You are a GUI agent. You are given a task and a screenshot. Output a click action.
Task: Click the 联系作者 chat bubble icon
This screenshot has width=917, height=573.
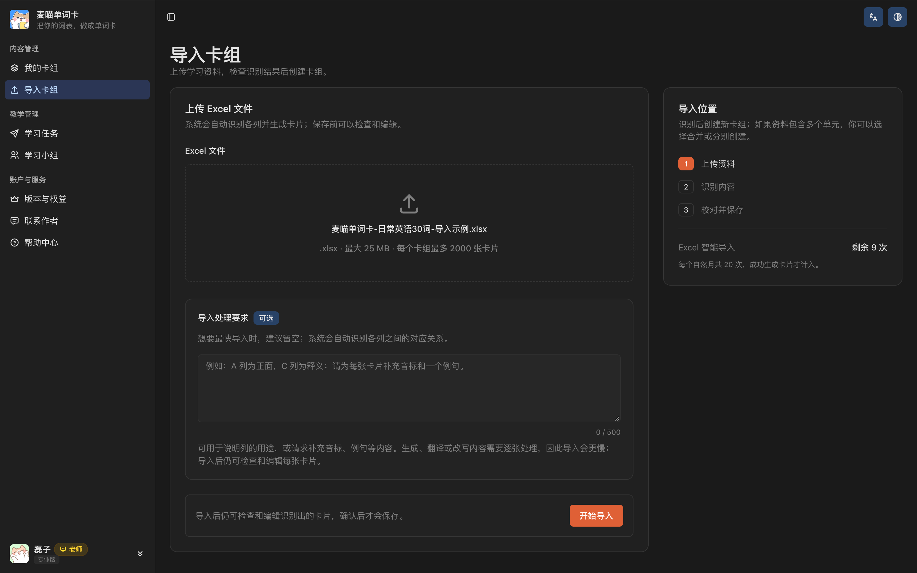point(14,221)
